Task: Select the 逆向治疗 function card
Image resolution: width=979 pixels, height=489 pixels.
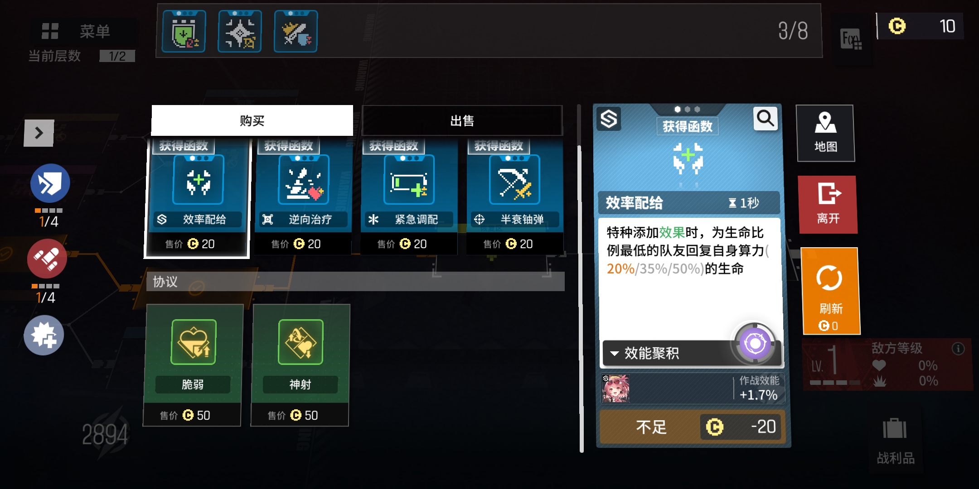Action: [x=303, y=197]
